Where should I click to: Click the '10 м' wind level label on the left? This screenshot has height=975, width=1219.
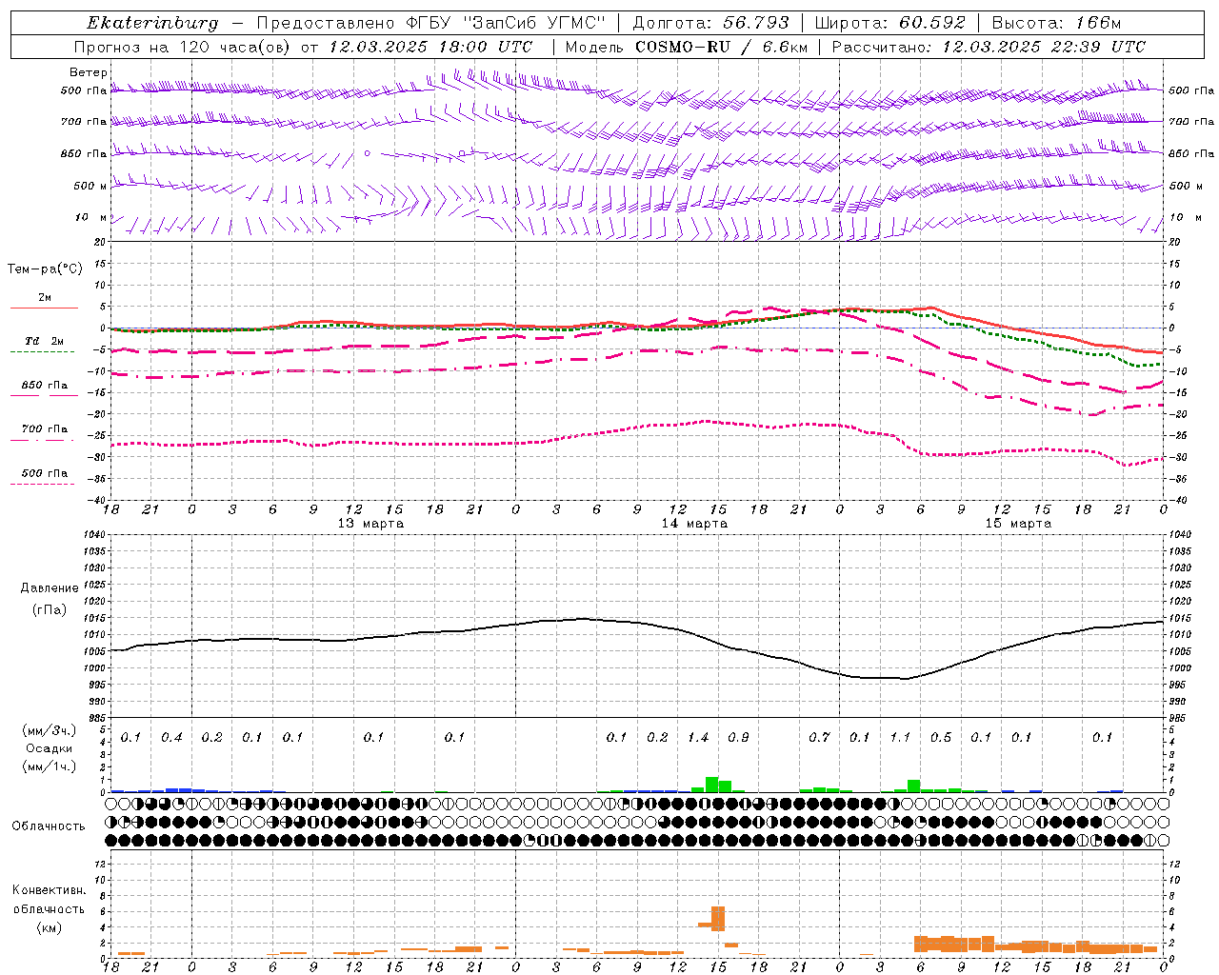(91, 218)
